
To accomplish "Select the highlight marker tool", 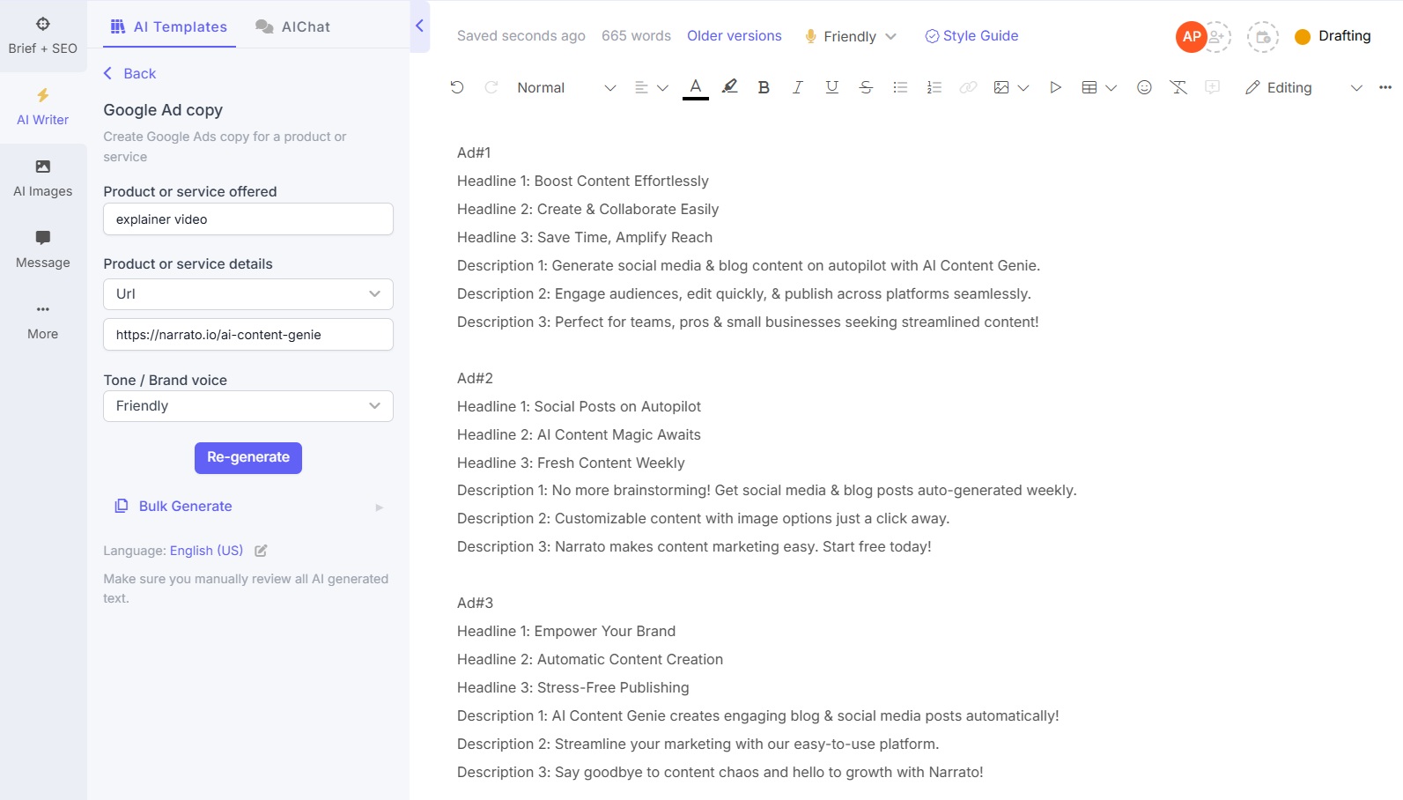I will tap(729, 86).
